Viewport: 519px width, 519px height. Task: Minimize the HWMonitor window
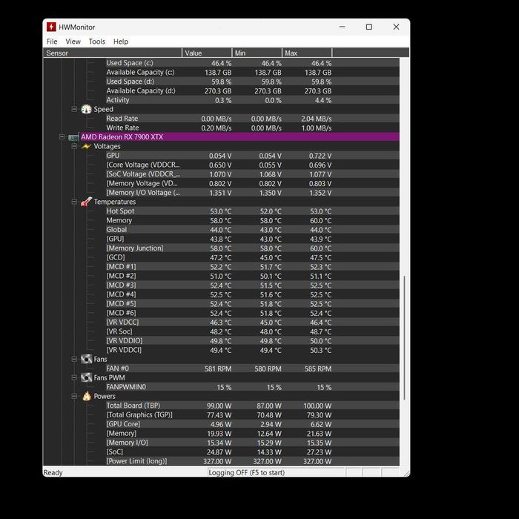343,27
